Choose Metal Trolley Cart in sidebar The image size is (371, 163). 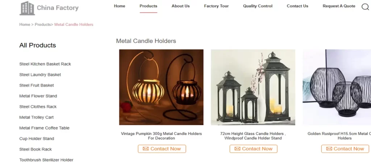click(37, 117)
